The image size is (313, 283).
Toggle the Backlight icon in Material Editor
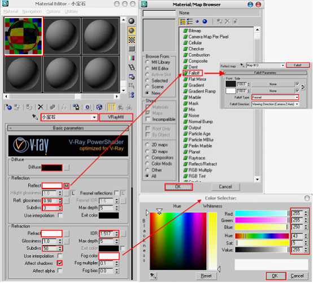132,31
